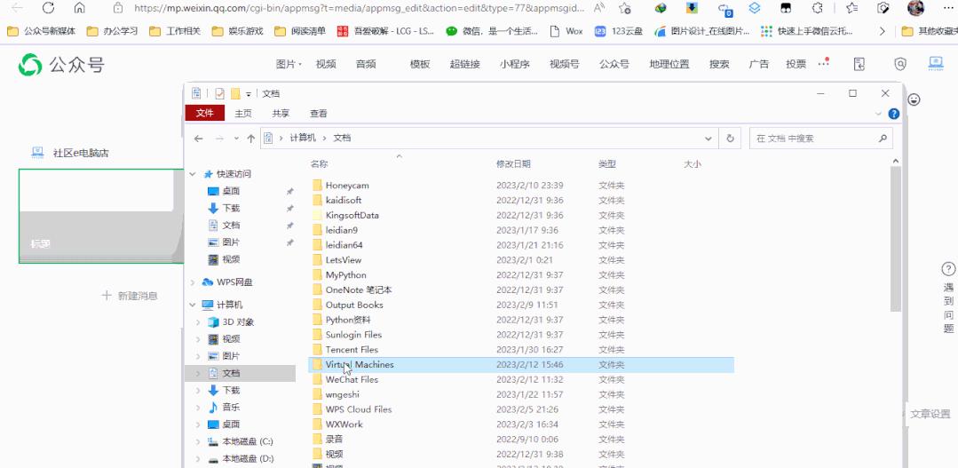Switch to the 查看 ribbon tab
The image size is (958, 468).
pyautogui.click(x=319, y=113)
